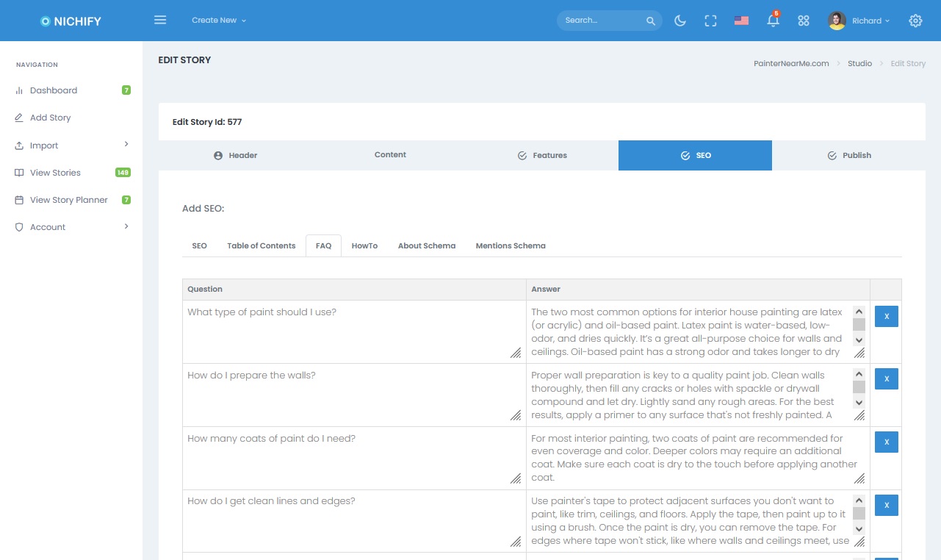Screen dimensions: 941x560
Task: Enter fullscreen with the expand icon
Action: 710,21
